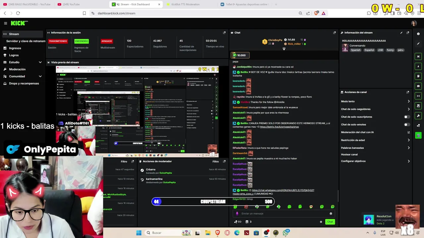Toggle the stream preview widget icon in right sidebar
Screen dimensions: 424x238
tap(418, 57)
